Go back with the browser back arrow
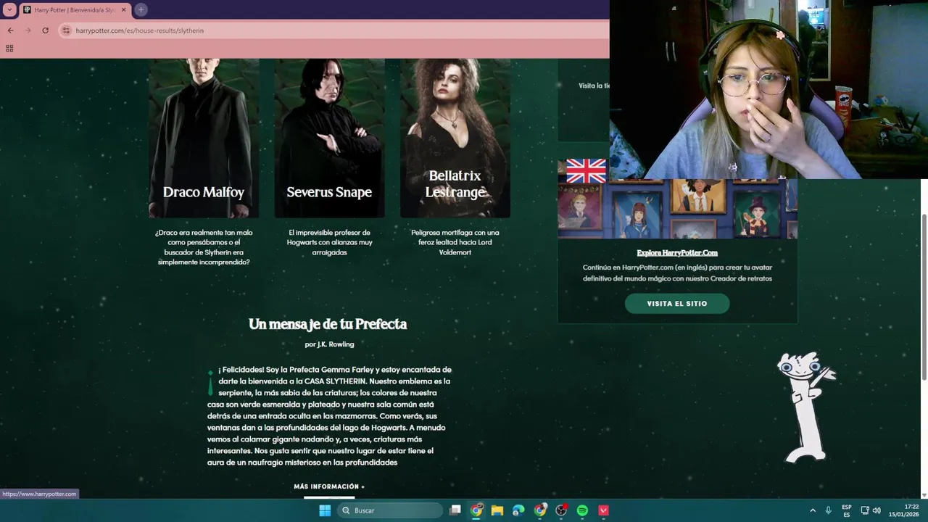 click(10, 30)
